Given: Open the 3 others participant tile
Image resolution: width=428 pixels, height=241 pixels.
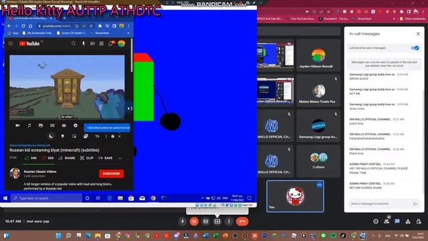Looking at the screenshot, I should click(x=318, y=161).
